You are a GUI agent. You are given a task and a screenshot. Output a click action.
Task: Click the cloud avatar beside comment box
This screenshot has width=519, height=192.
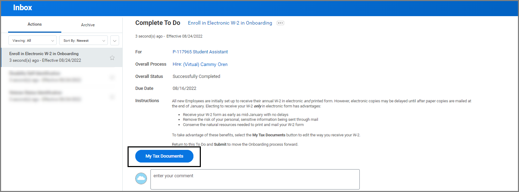(x=141, y=178)
